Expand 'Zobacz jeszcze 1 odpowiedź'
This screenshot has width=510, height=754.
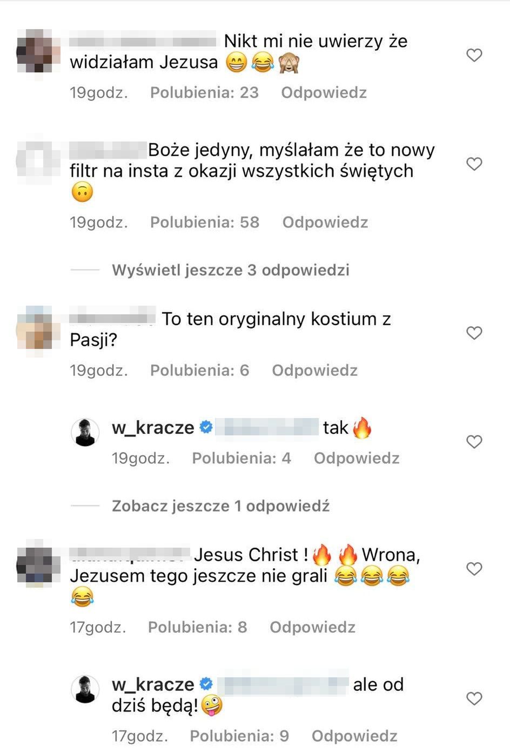(220, 506)
